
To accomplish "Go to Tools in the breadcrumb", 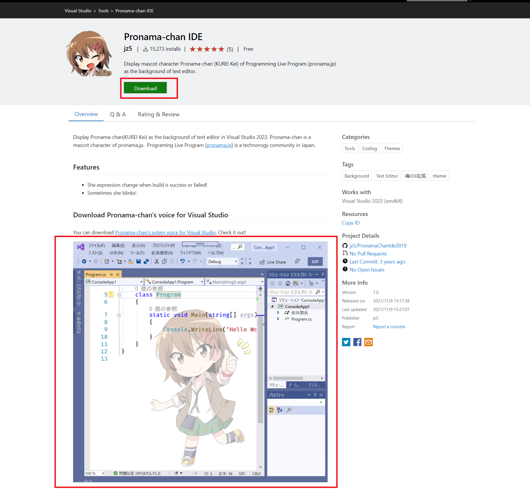I will (x=103, y=11).
